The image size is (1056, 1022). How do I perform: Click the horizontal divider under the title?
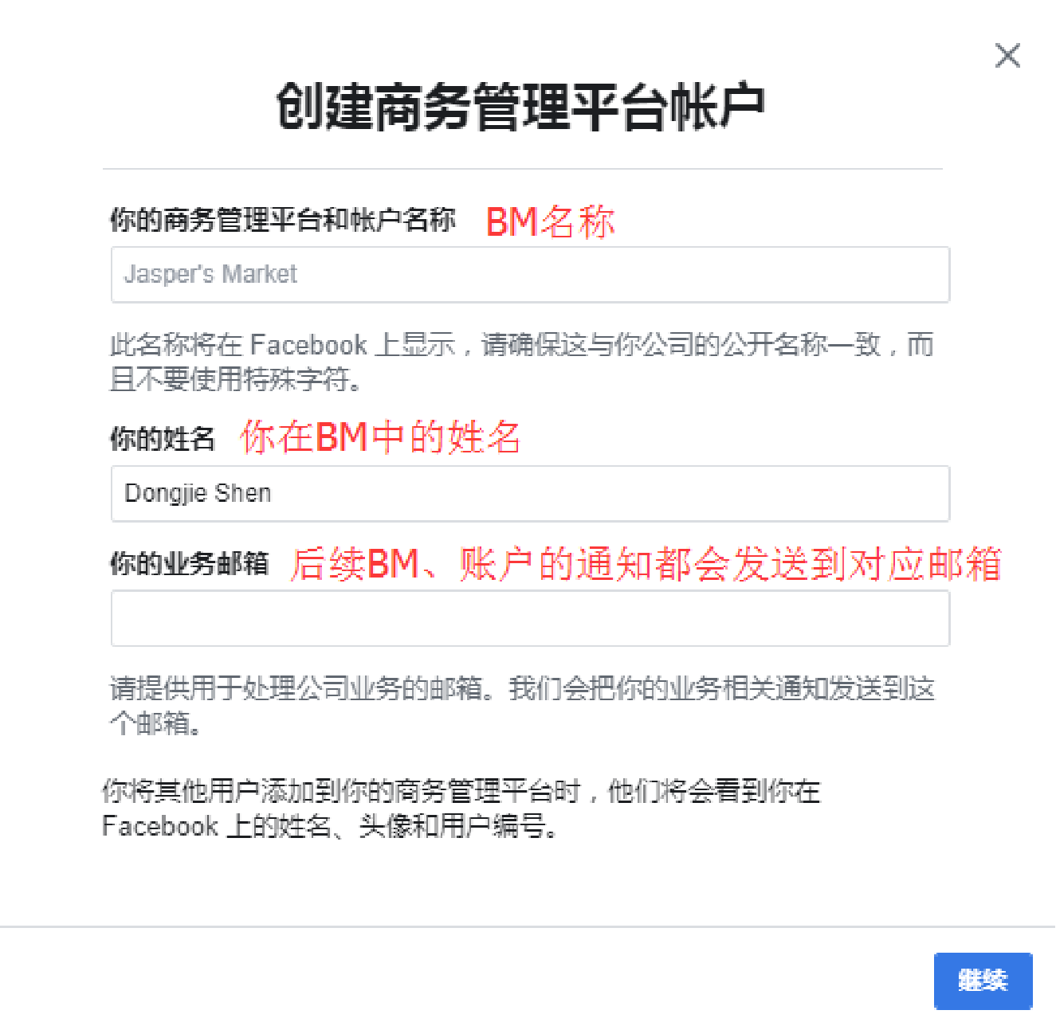click(526, 168)
